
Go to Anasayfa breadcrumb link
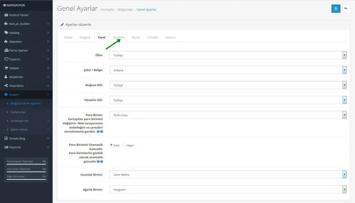(107, 9)
